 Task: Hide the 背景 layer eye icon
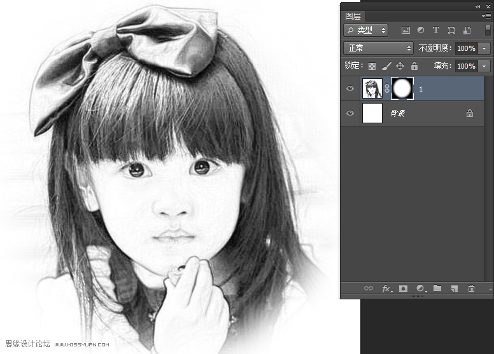tap(350, 113)
